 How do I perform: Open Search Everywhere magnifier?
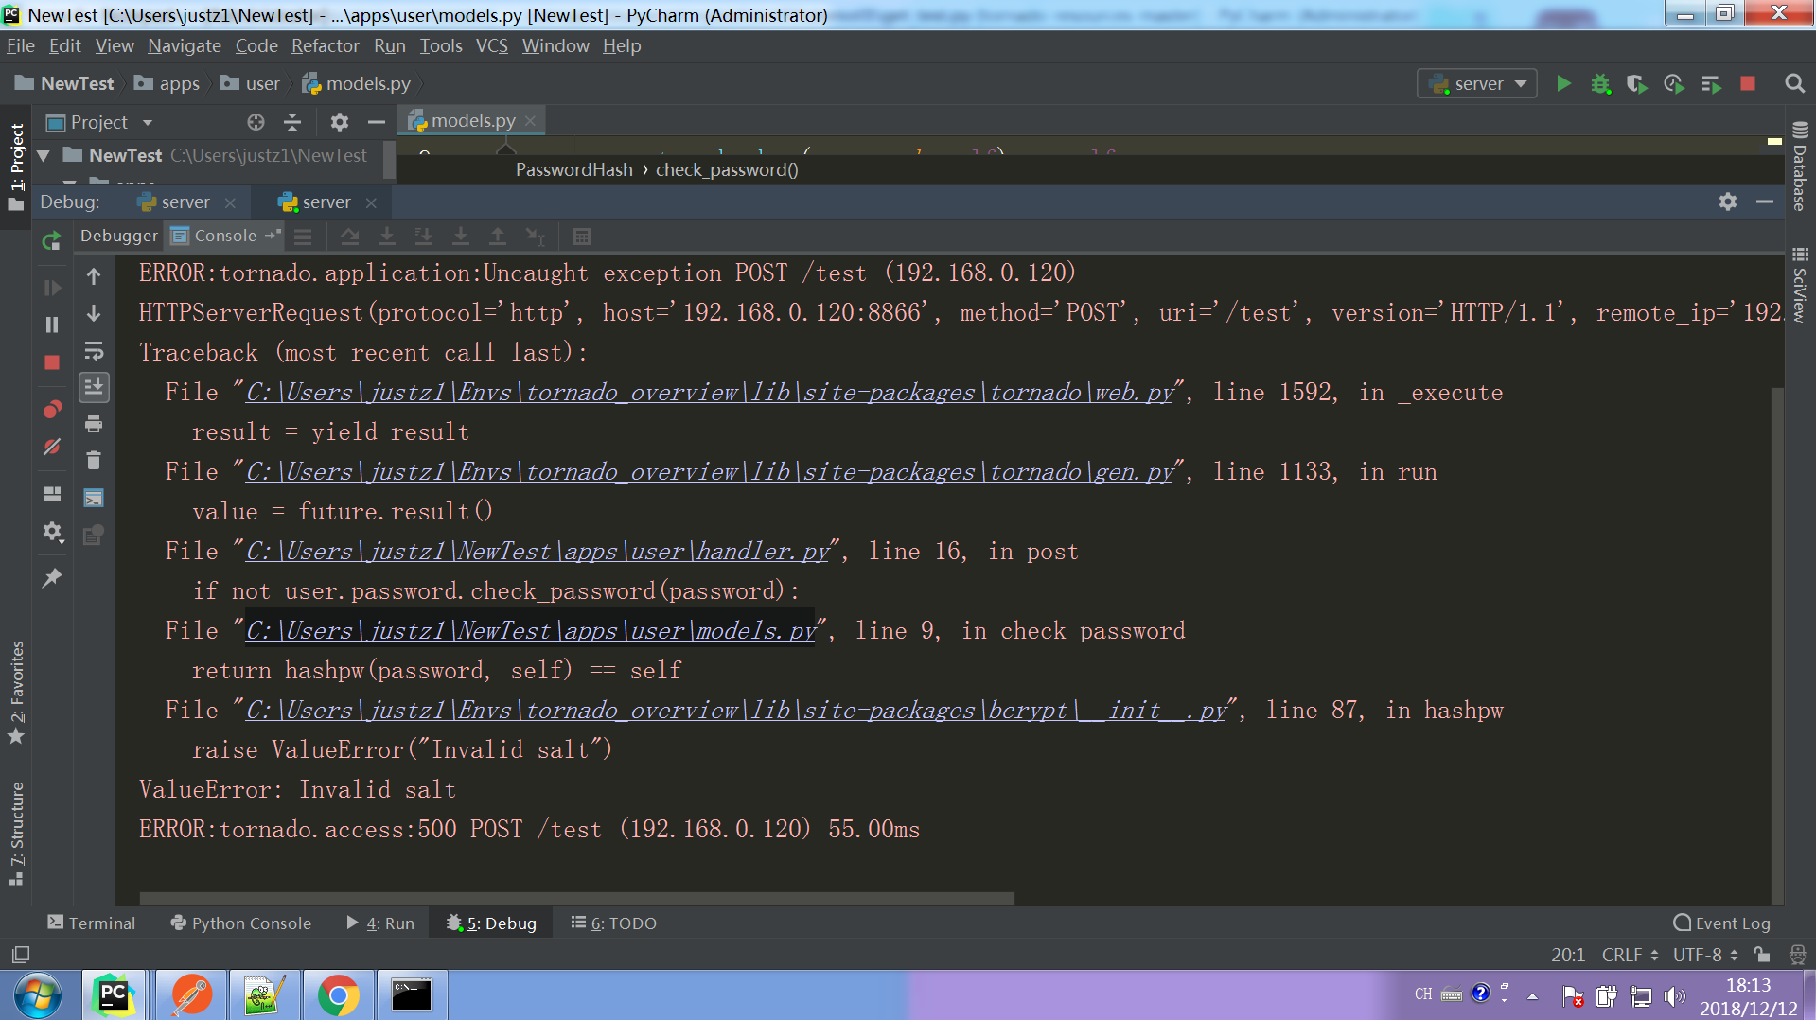point(1794,84)
